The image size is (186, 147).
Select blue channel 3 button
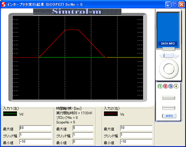tap(171, 86)
